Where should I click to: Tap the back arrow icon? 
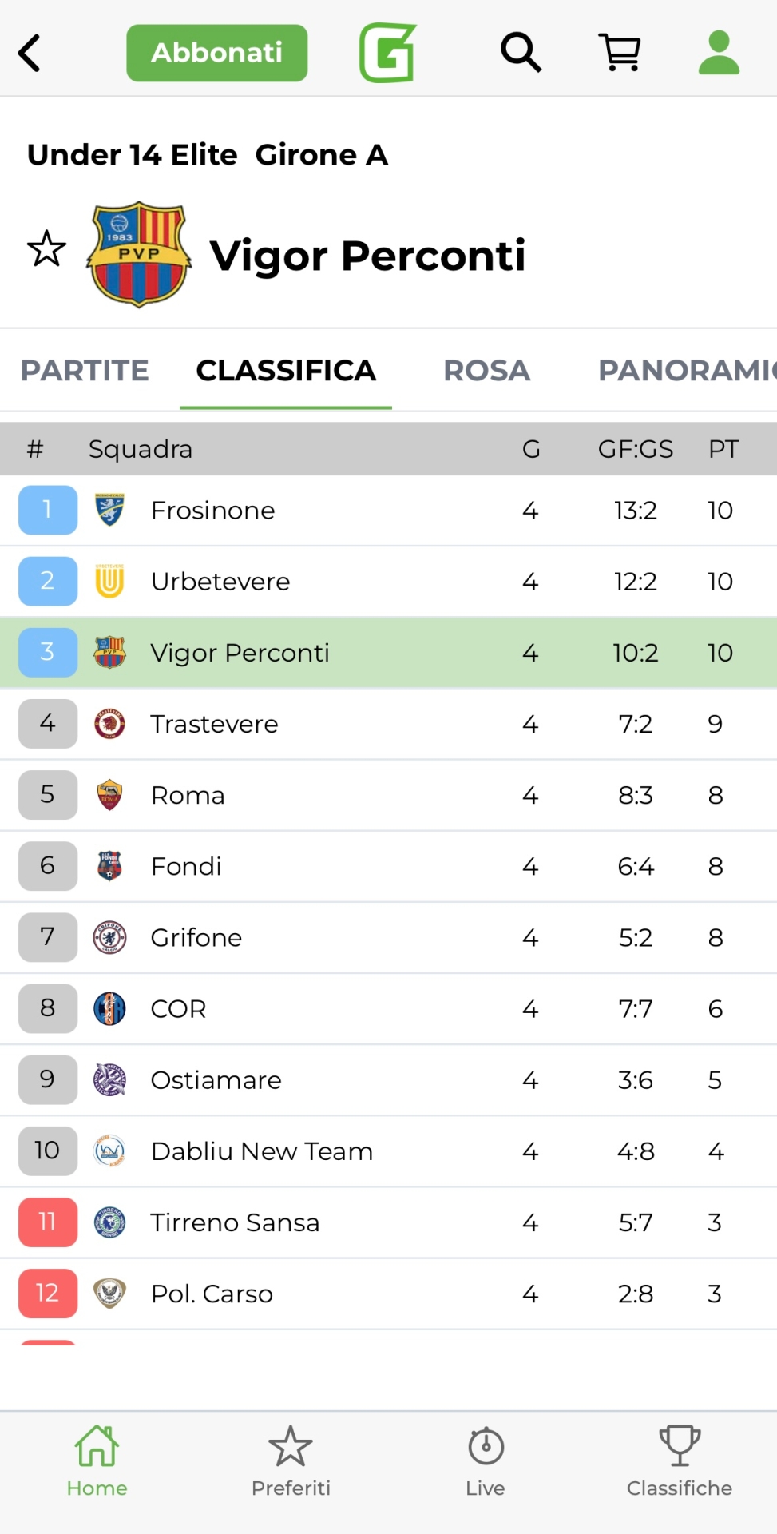pos(30,53)
